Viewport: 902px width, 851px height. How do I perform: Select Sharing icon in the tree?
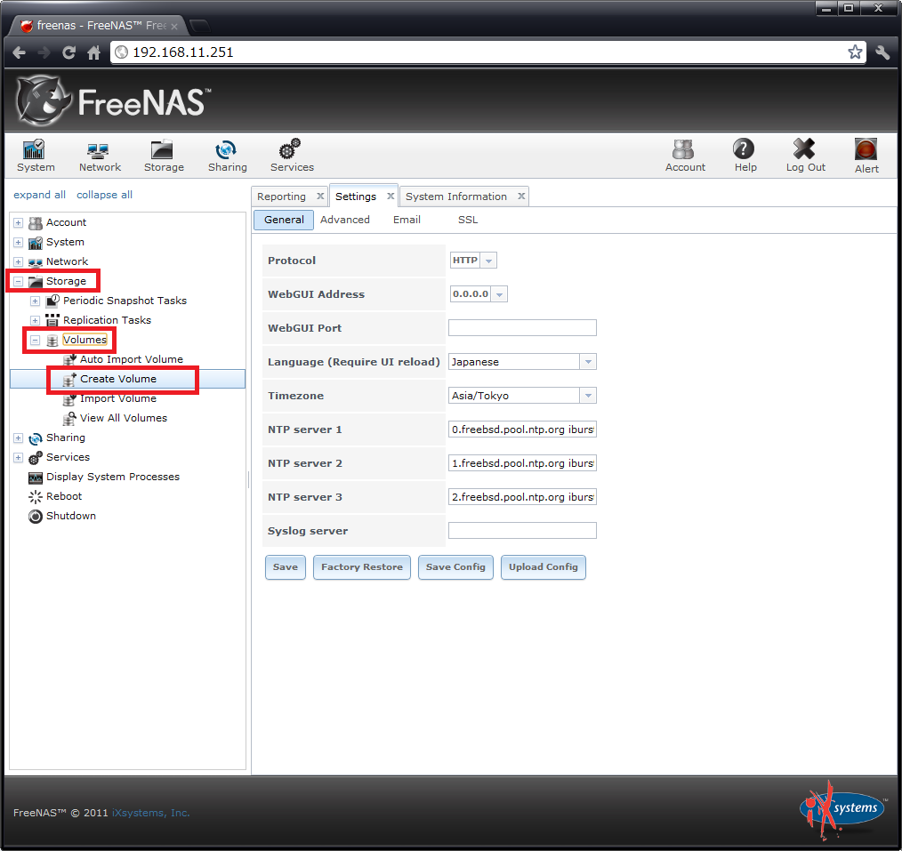(x=36, y=438)
